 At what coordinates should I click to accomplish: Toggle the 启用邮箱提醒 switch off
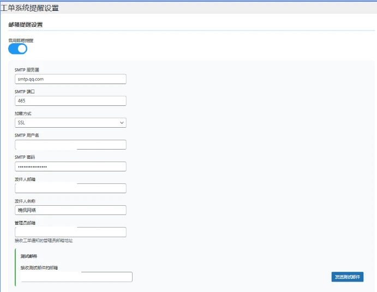click(x=18, y=49)
